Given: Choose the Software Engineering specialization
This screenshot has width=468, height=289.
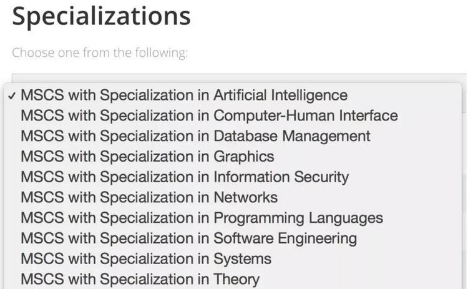Looking at the screenshot, I should coord(188,238).
